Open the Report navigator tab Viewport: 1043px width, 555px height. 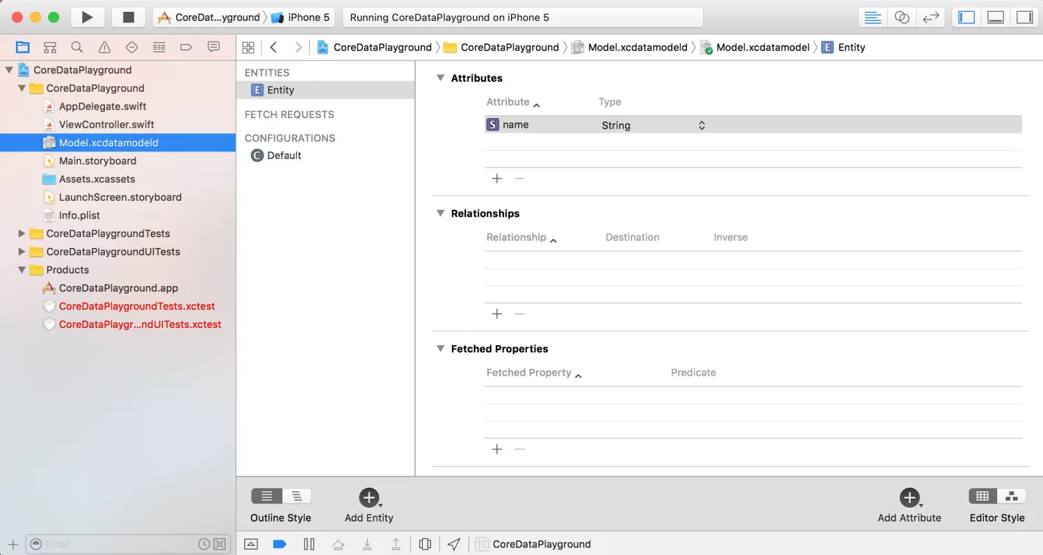click(x=213, y=47)
